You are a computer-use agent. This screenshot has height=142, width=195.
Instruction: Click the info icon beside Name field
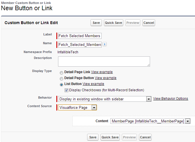coord(104,44)
